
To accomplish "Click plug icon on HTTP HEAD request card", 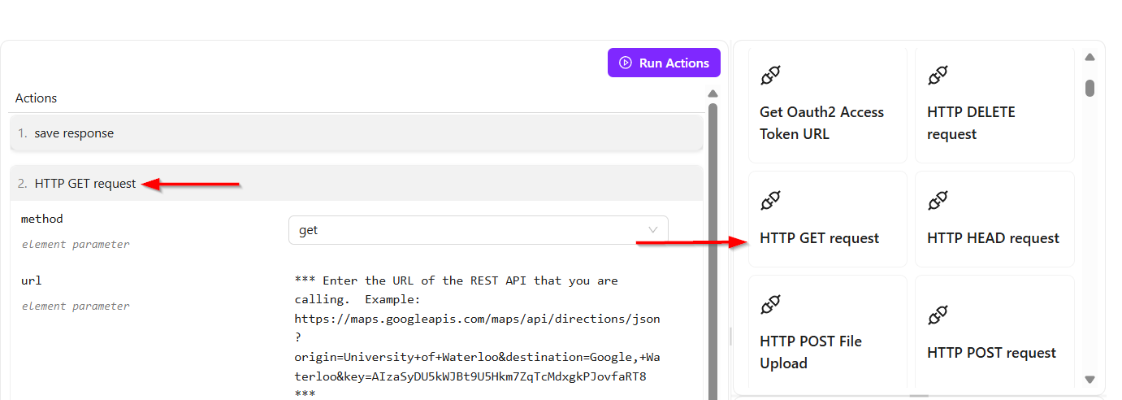I will [x=938, y=200].
